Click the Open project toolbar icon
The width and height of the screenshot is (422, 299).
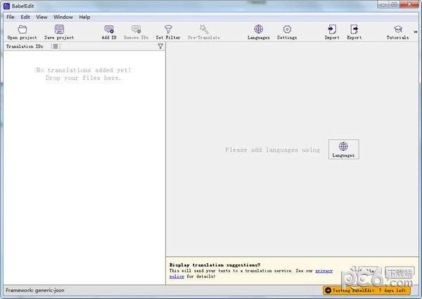pos(22,29)
